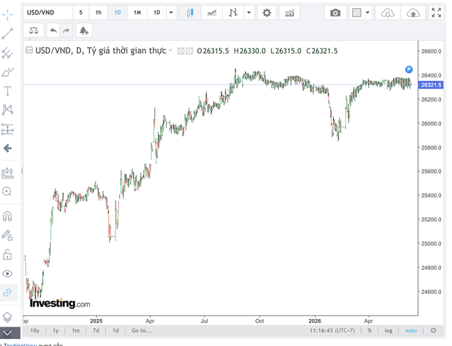Click the link icon in sidebar
This screenshot has width=452, height=346.
tap(8, 293)
